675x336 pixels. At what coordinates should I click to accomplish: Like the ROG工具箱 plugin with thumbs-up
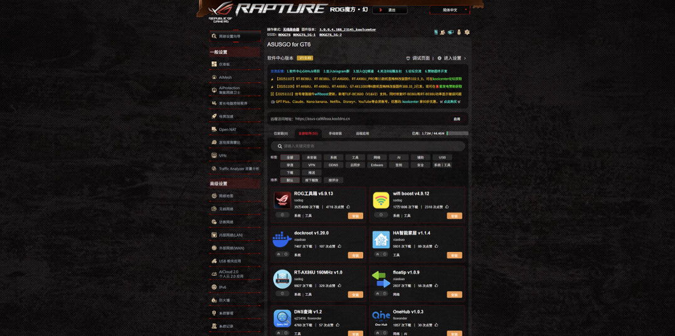348,207
